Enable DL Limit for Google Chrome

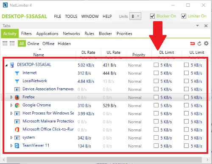pos(156,105)
